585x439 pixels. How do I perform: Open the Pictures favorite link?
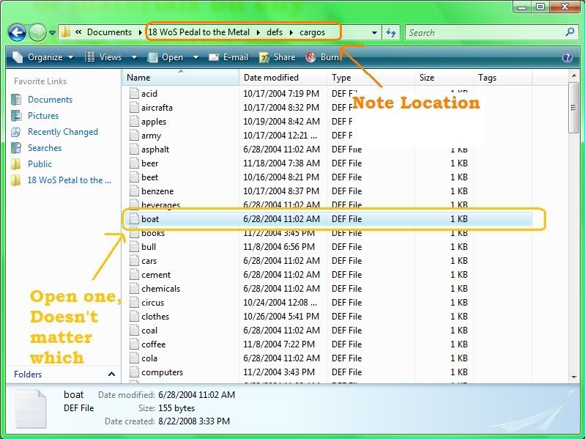(42, 116)
